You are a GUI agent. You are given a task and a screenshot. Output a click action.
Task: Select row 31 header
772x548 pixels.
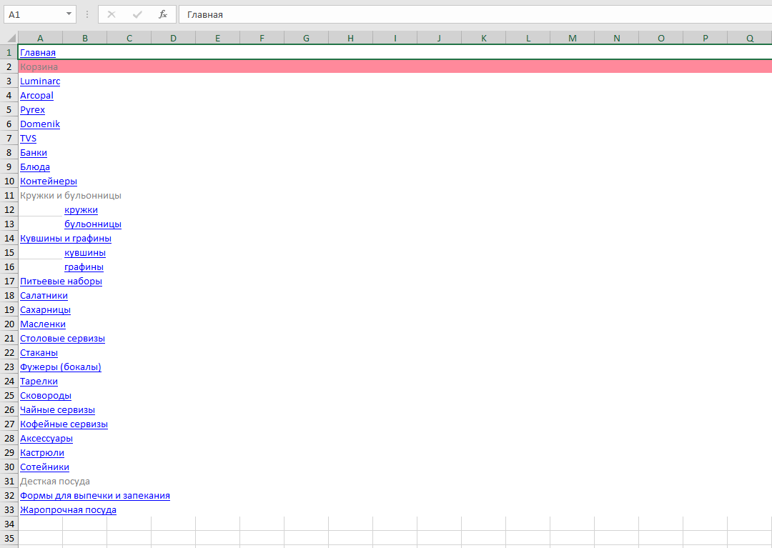coord(9,481)
